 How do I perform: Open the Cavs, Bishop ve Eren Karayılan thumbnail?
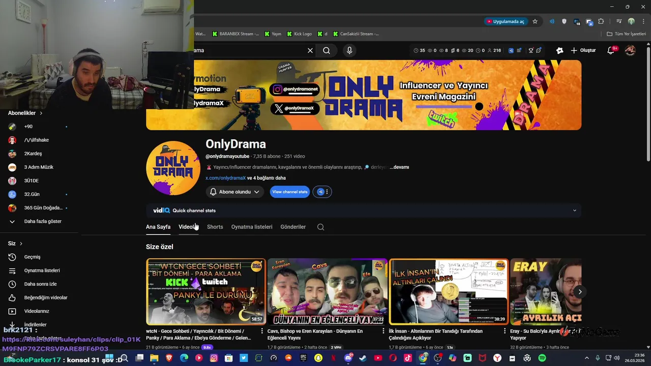tap(328, 292)
